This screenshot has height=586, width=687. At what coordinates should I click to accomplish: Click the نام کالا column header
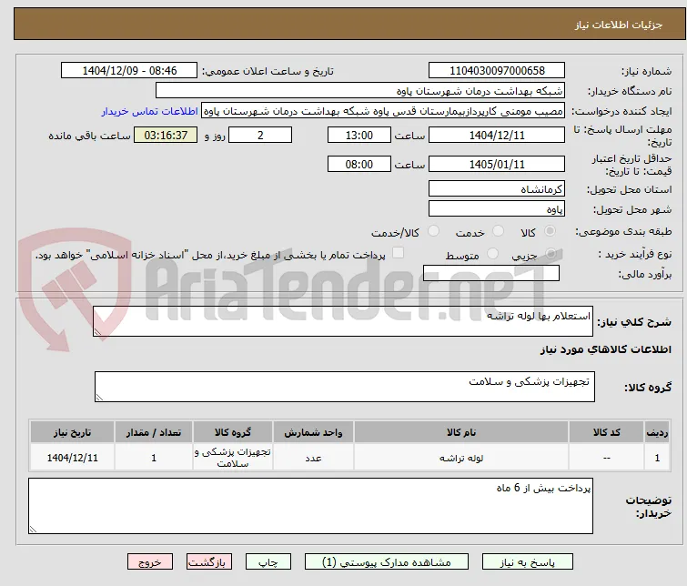(461, 432)
